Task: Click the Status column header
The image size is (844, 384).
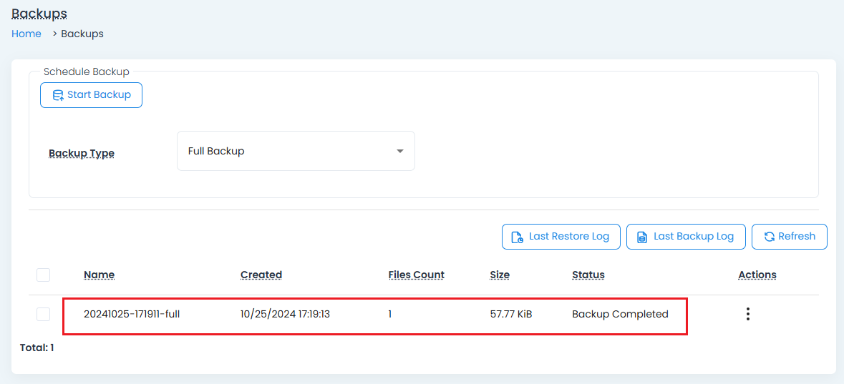Action: click(588, 275)
